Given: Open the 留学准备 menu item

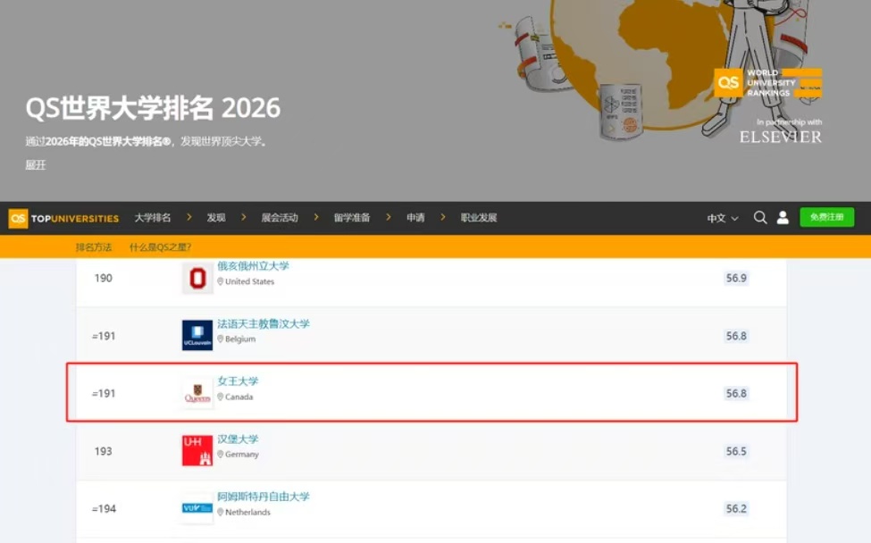Looking at the screenshot, I should tap(352, 218).
